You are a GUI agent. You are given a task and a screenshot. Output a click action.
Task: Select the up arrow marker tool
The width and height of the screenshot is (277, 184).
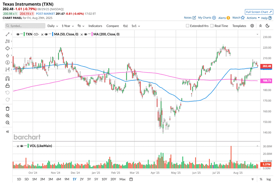coord(7,56)
